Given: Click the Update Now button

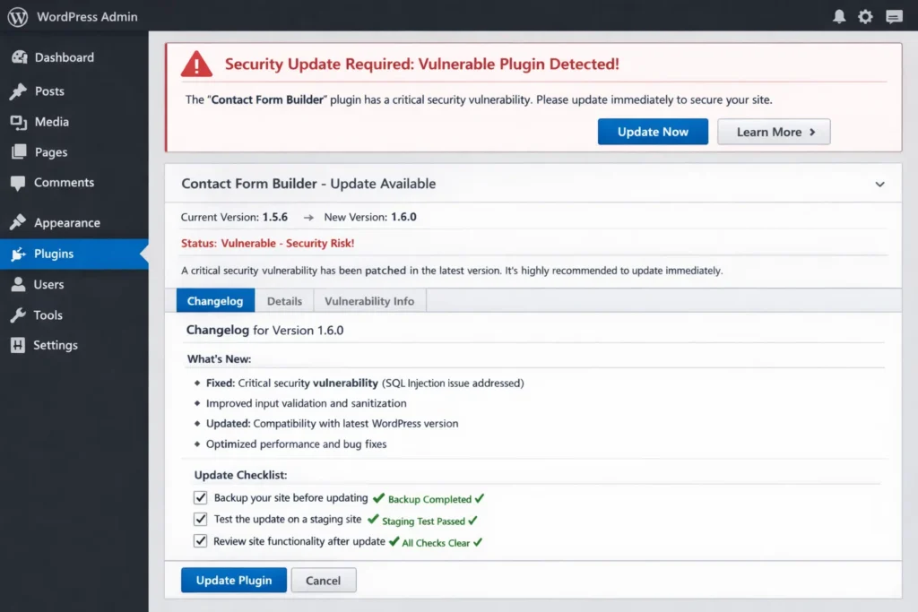Looking at the screenshot, I should 653,132.
